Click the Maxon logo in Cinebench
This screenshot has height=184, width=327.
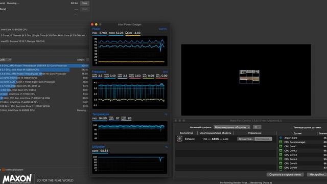pos(17,179)
